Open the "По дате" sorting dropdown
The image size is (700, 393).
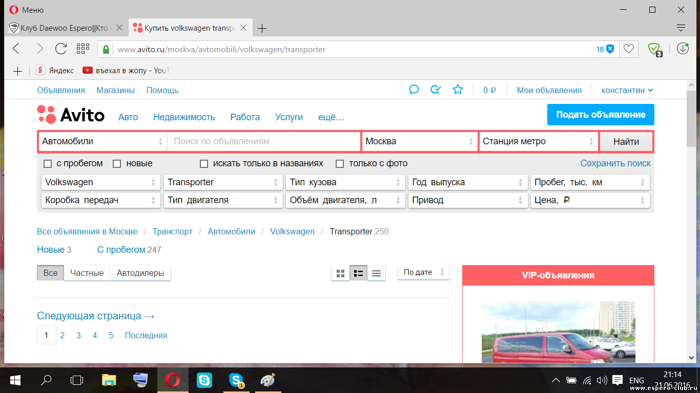(423, 272)
